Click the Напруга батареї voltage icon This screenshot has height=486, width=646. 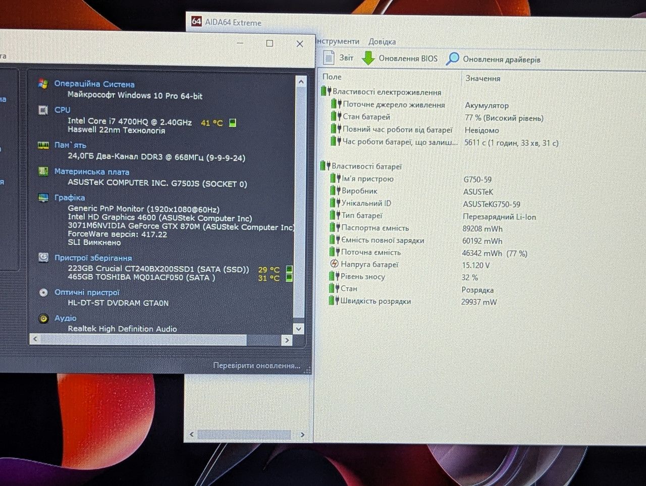pyautogui.click(x=334, y=264)
